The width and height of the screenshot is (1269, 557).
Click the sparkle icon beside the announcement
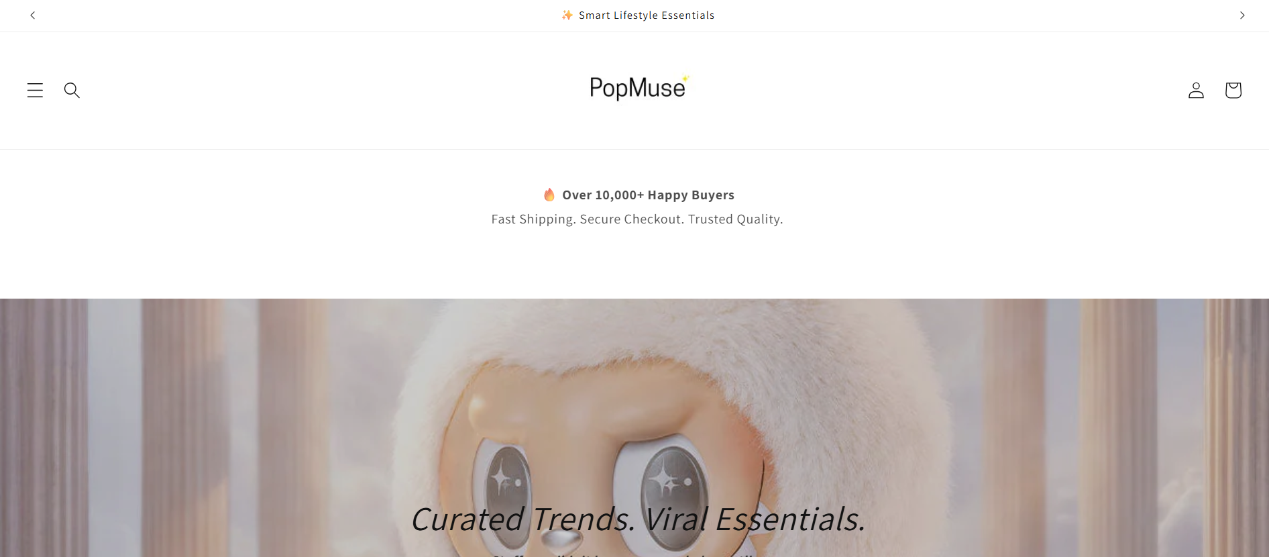point(567,15)
